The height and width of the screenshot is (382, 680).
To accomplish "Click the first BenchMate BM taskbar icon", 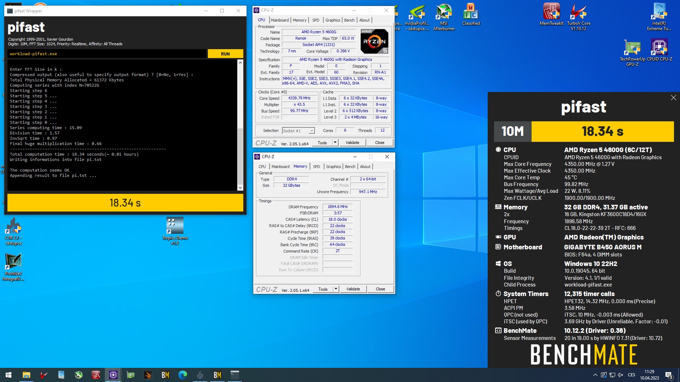I will coord(165,375).
